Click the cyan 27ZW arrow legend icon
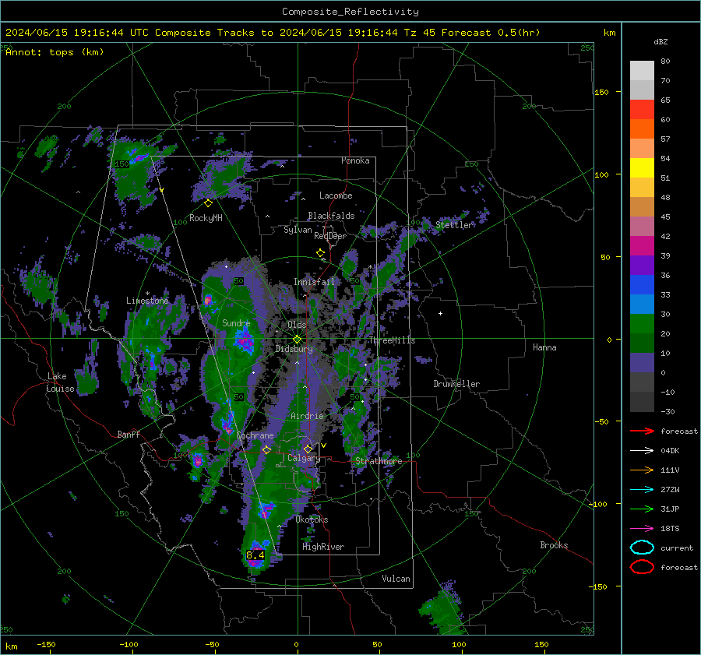Image resolution: width=701 pixels, height=655 pixels. tap(642, 490)
